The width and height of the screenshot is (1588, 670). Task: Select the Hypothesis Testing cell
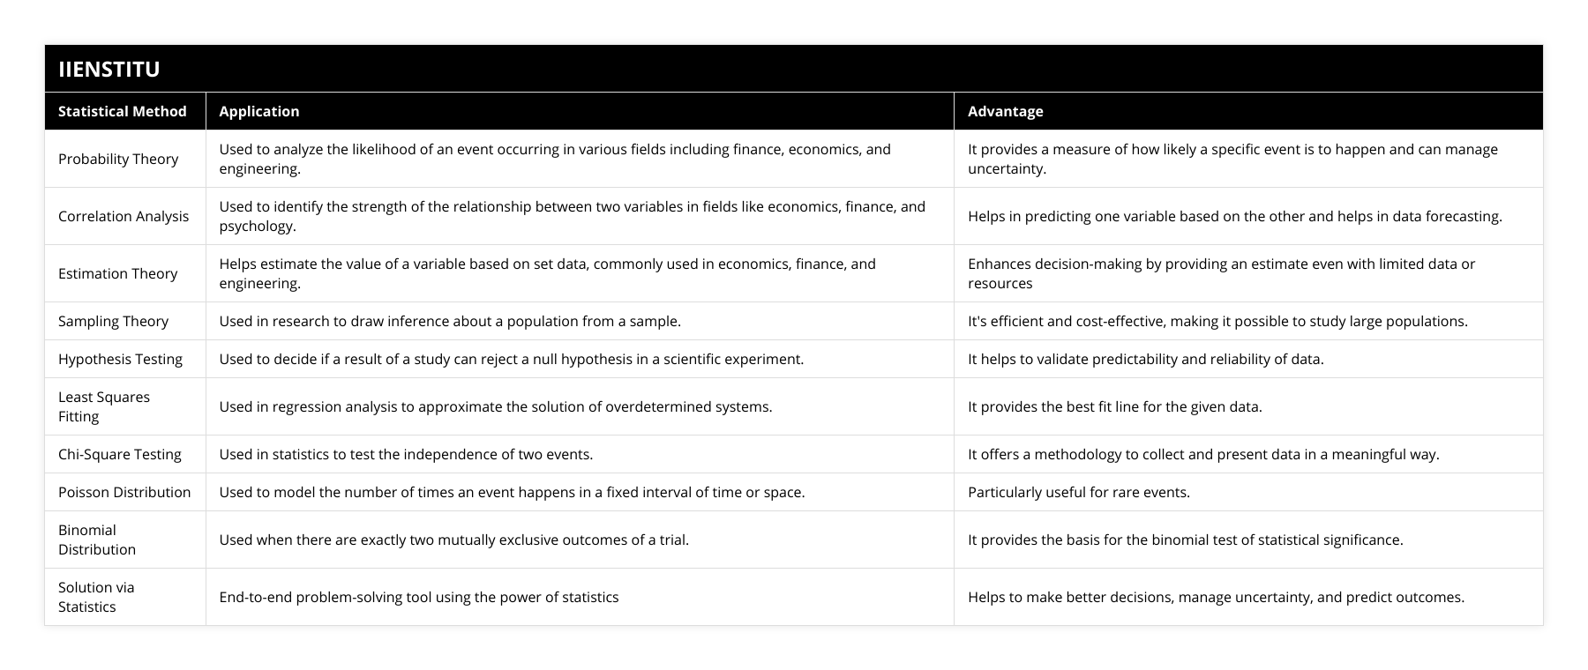coord(120,359)
